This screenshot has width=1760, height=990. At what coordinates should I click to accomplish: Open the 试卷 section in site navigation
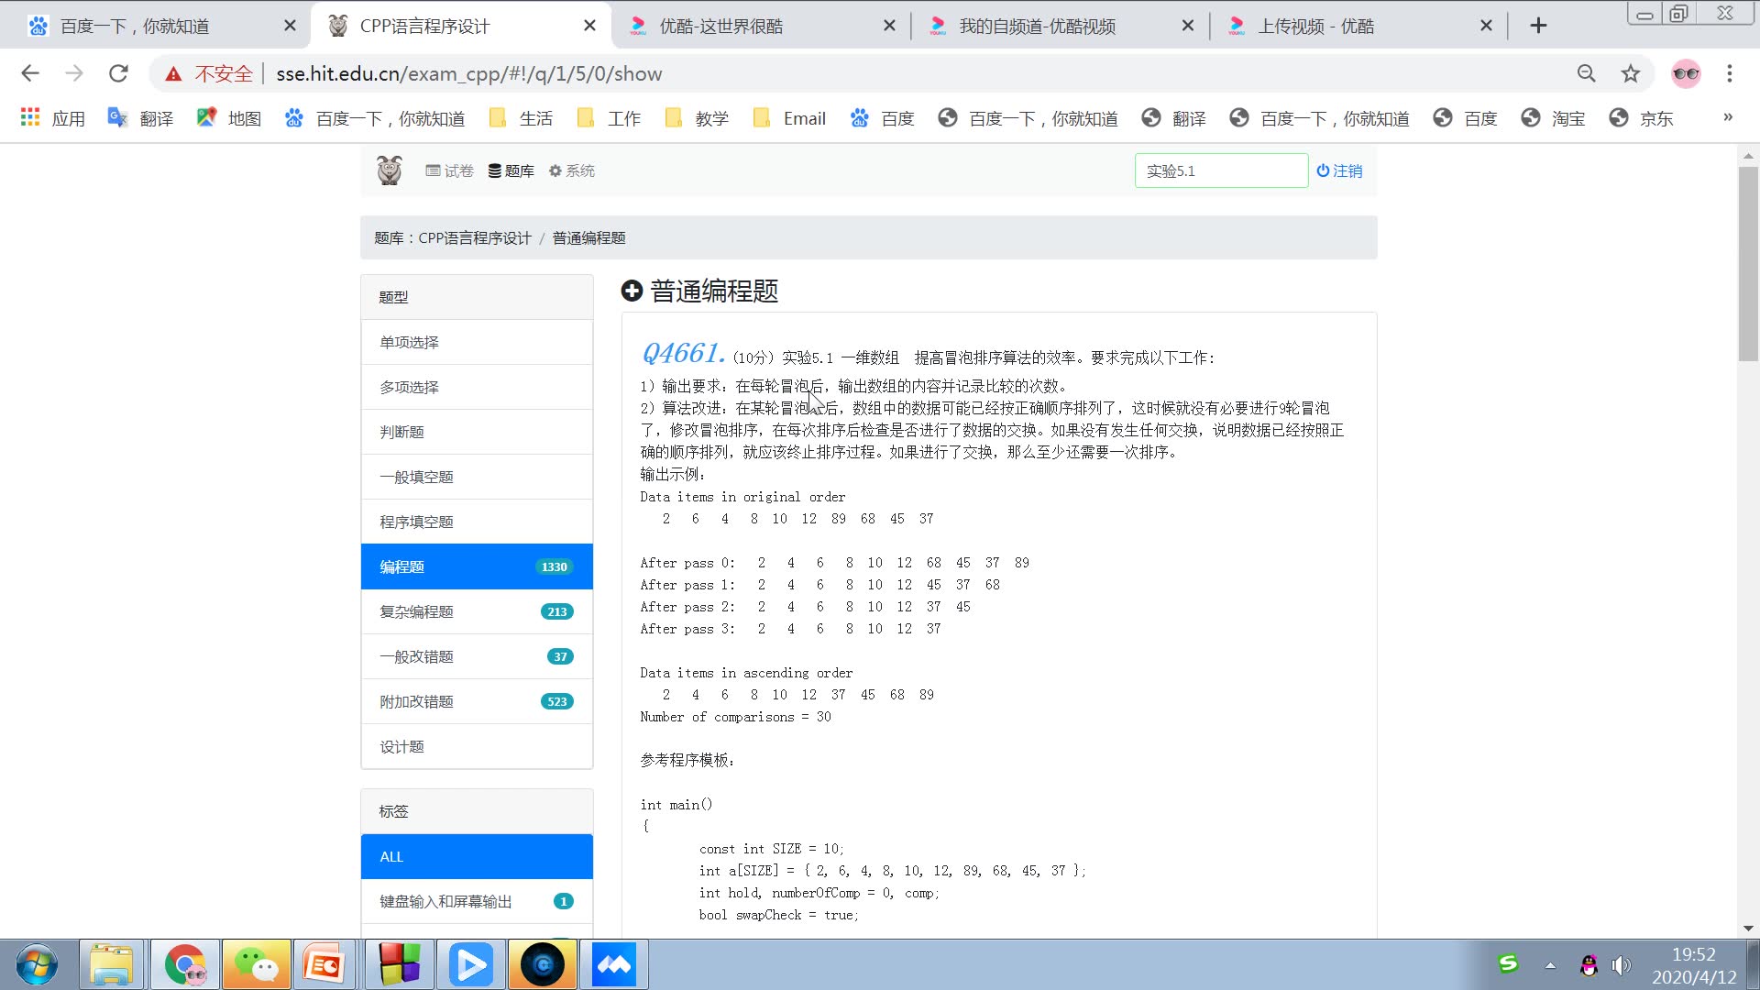[449, 170]
